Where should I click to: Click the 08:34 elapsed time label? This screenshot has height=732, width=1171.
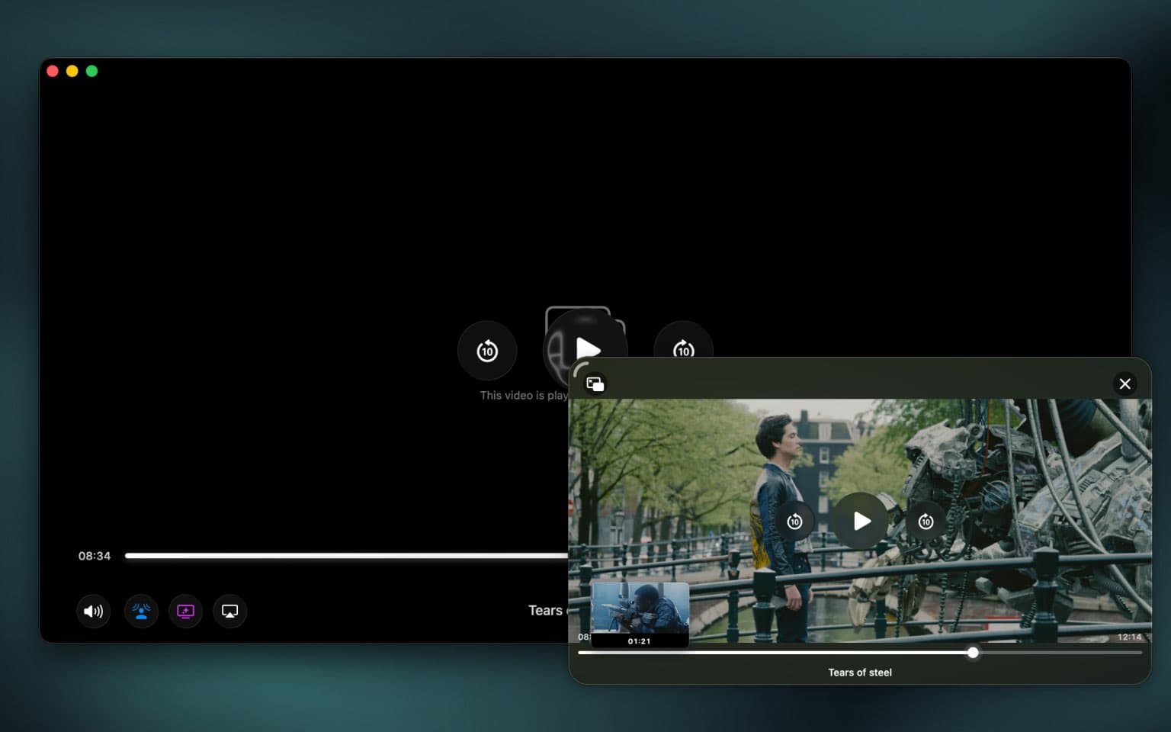(93, 555)
